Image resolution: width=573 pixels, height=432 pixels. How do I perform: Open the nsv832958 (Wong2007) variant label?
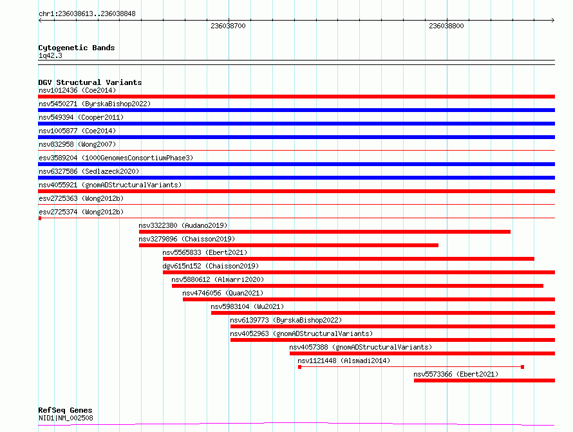tap(77, 144)
